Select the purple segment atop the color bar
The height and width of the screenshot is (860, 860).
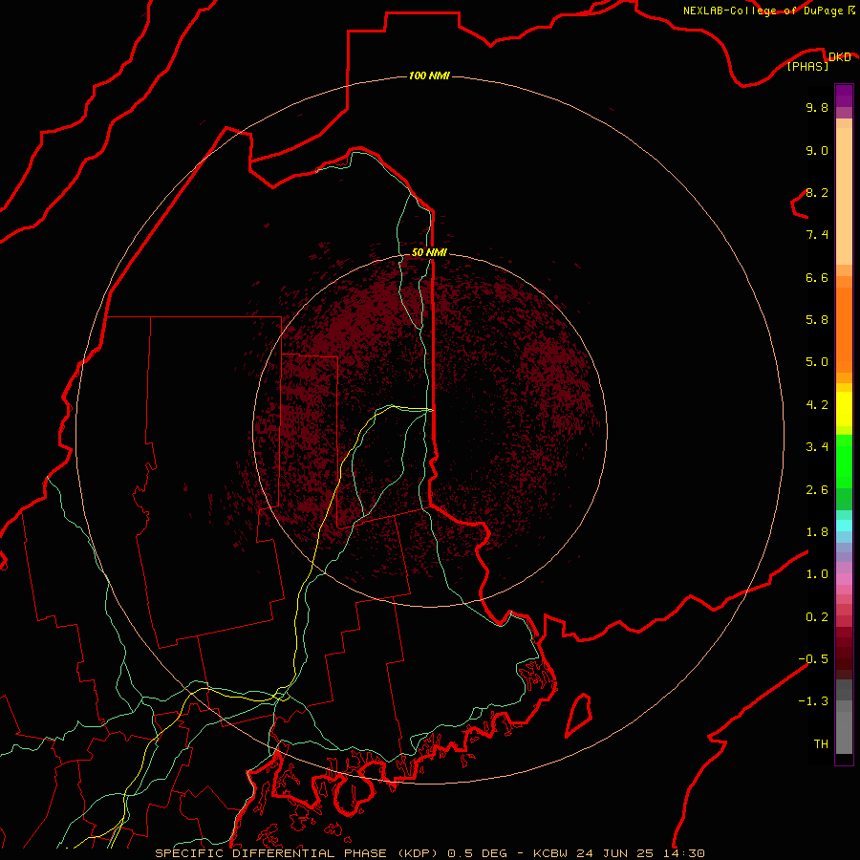[x=844, y=96]
